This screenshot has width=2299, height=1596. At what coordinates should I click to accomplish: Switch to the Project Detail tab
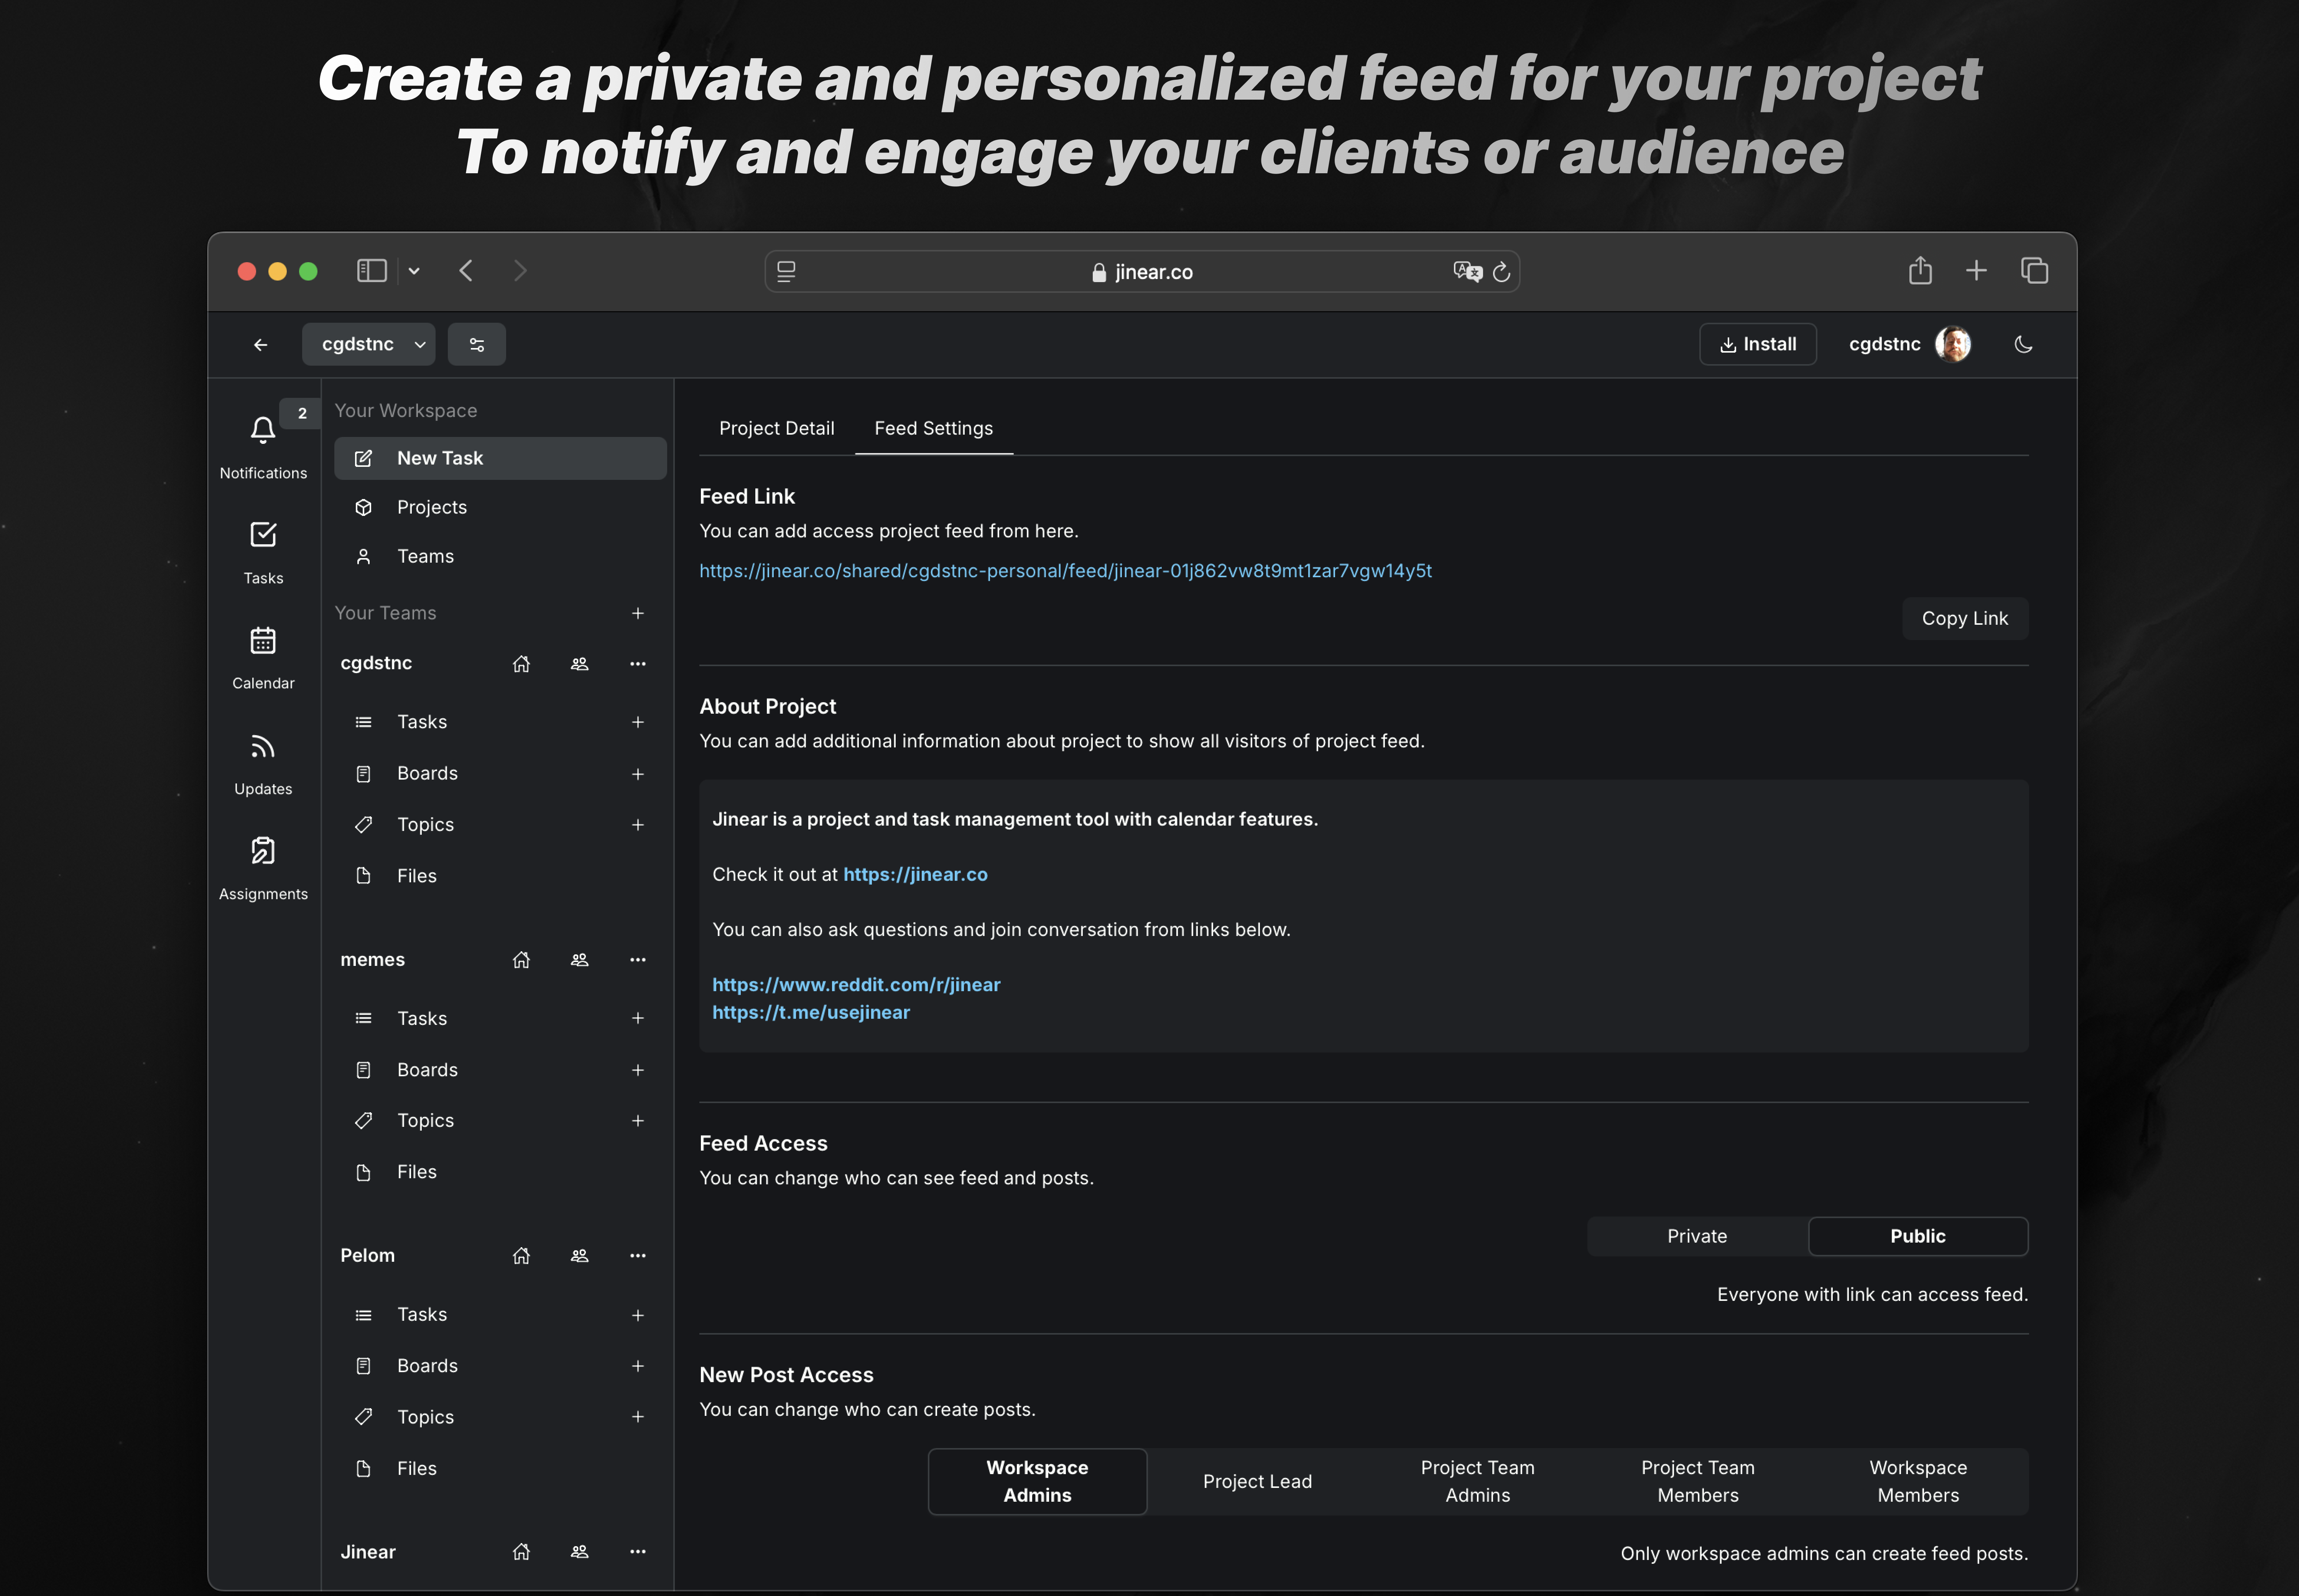point(776,429)
